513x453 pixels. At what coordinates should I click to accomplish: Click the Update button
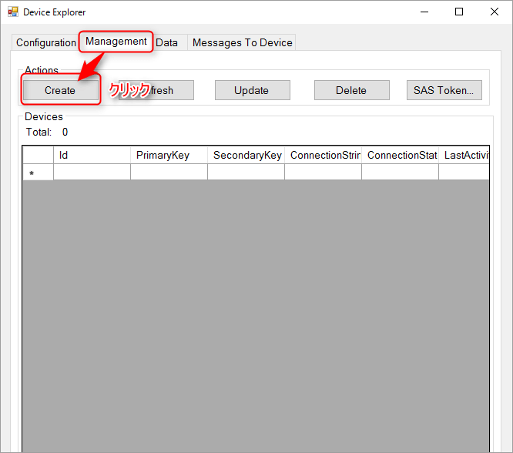pos(251,90)
